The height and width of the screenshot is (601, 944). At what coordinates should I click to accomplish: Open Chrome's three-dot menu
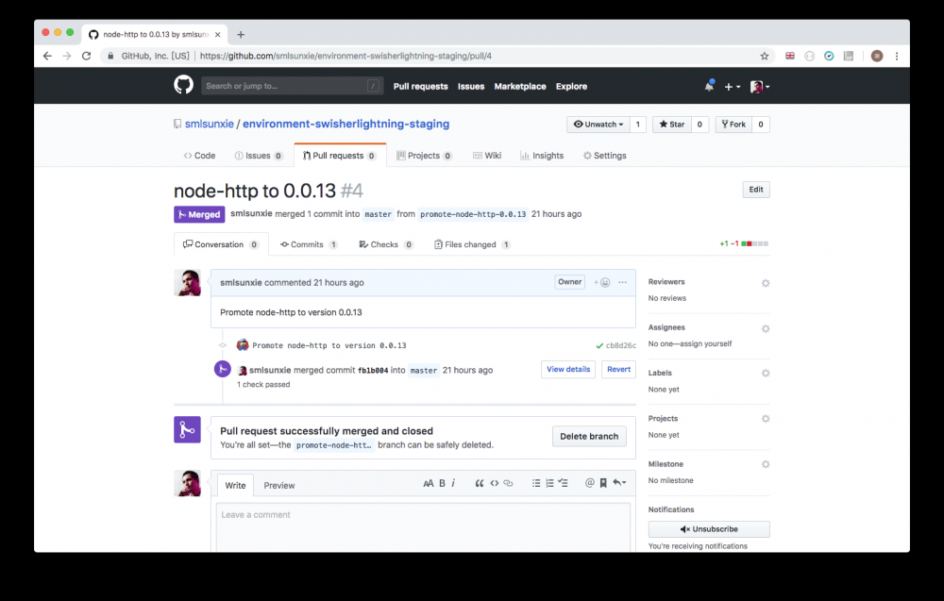(x=897, y=56)
